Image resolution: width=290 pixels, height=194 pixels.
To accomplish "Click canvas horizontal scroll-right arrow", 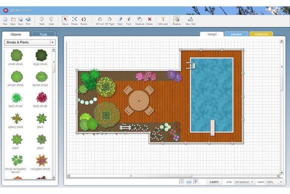I will pyautogui.click(x=278, y=176).
